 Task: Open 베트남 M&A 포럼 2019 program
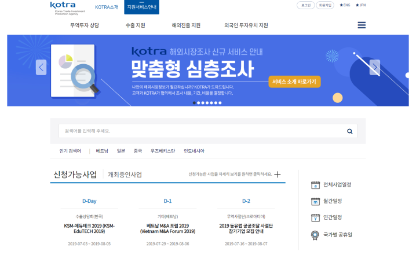pos(167,228)
